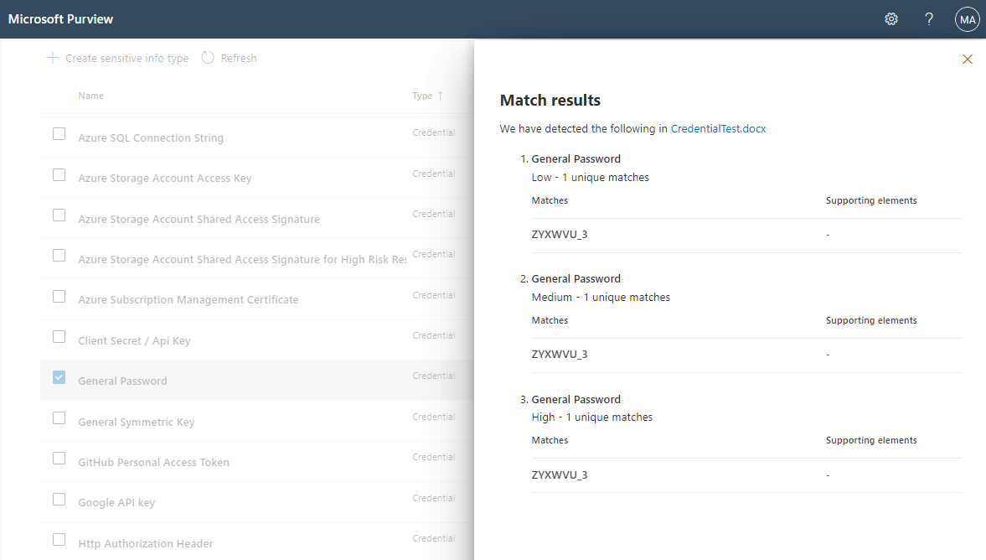Open the MA account avatar
This screenshot has width=986, height=560.
[967, 19]
